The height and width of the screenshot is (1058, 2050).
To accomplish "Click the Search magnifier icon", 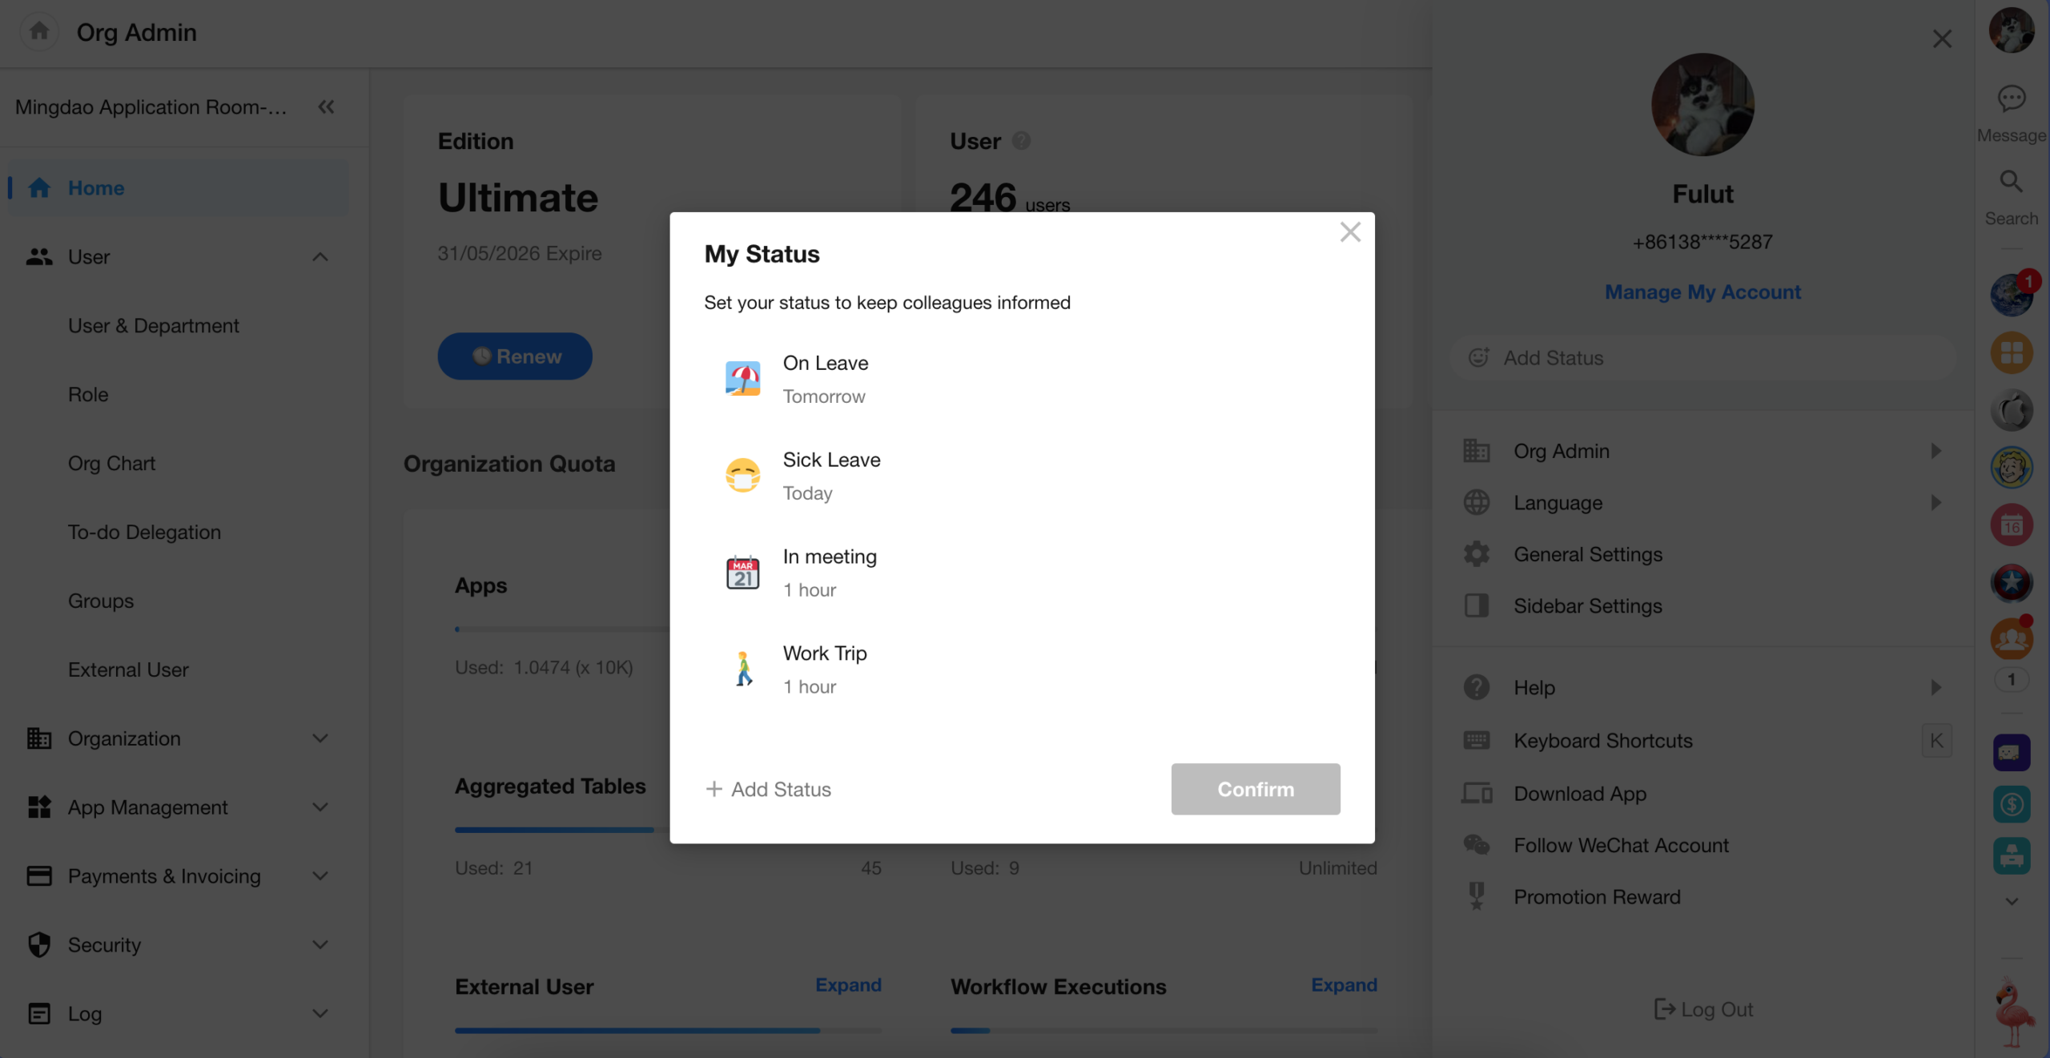I will click(2011, 182).
